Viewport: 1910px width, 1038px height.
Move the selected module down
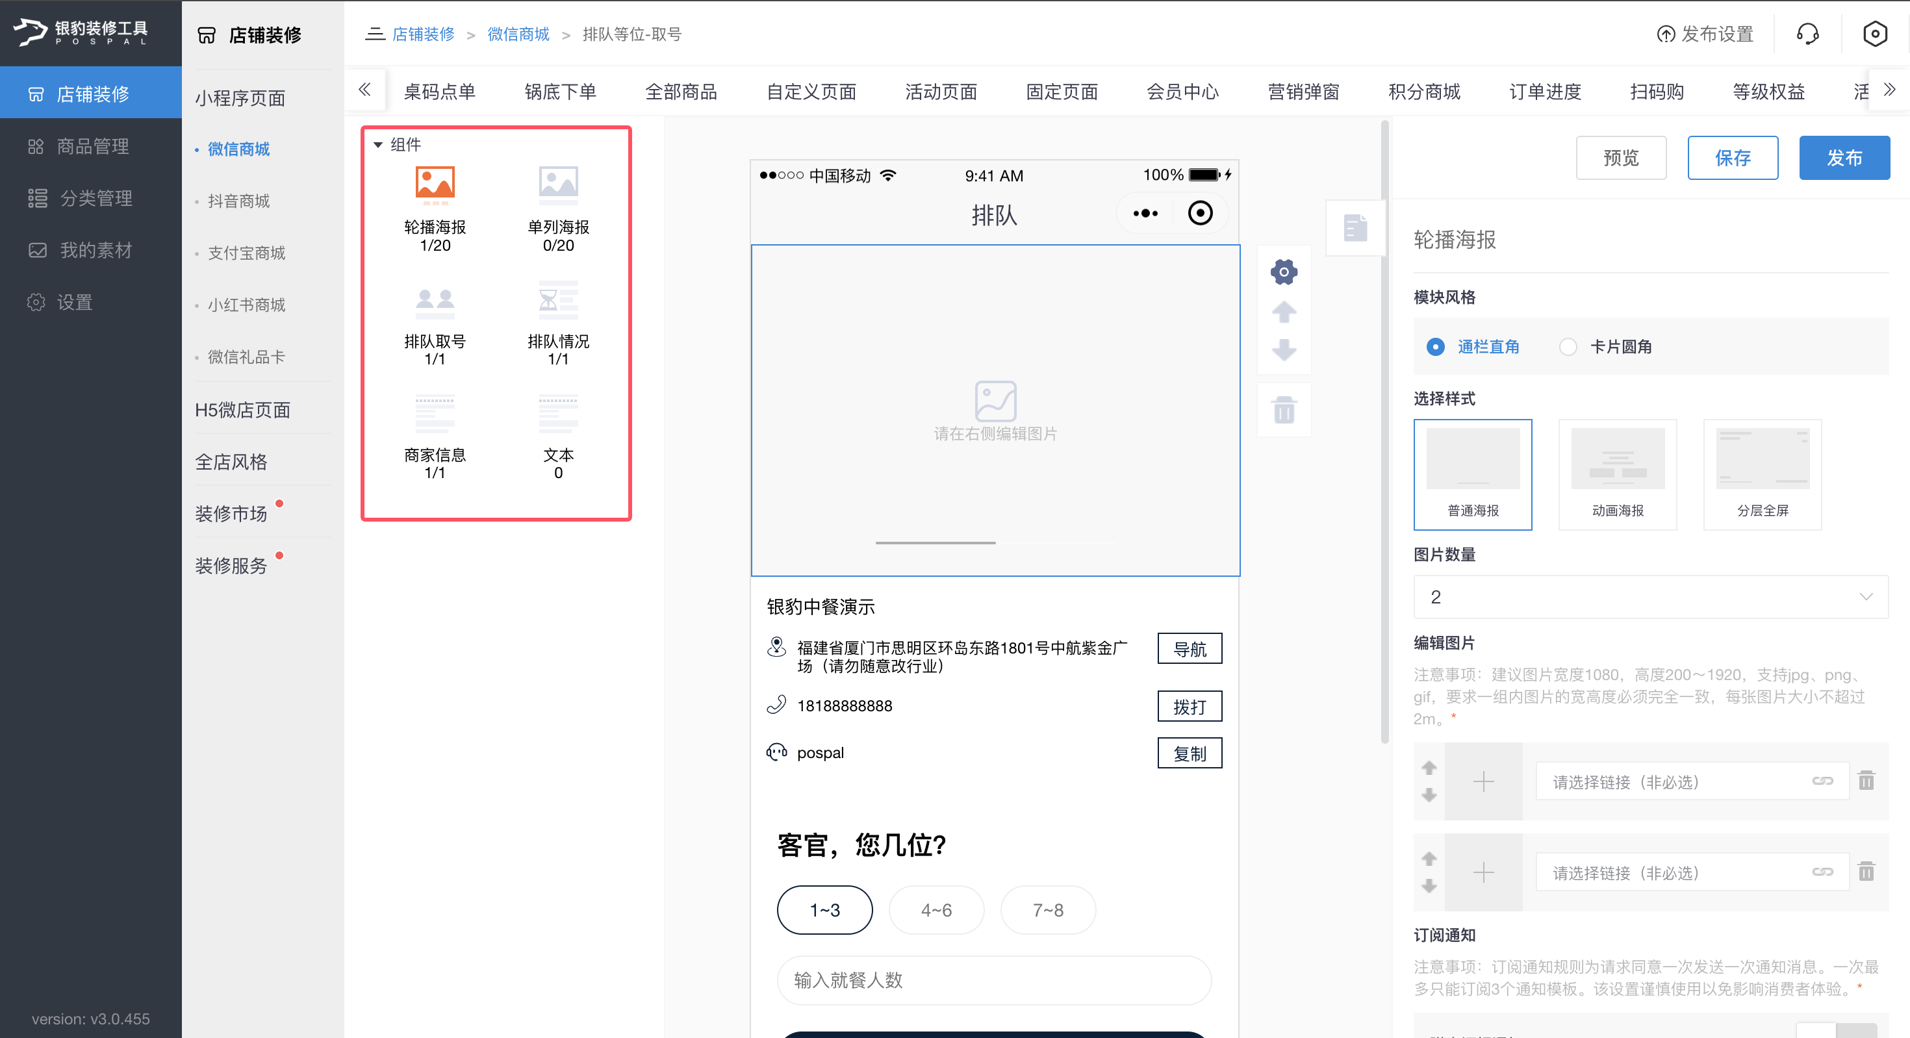1284,349
